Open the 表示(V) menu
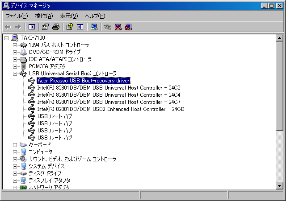 click(x=69, y=16)
